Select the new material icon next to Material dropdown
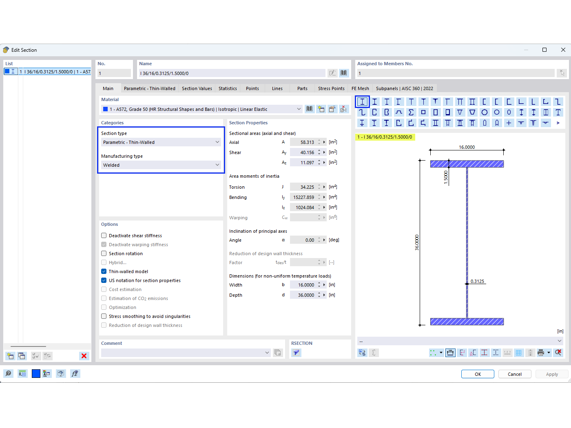Viewport: 571px width, 428px height. click(321, 109)
